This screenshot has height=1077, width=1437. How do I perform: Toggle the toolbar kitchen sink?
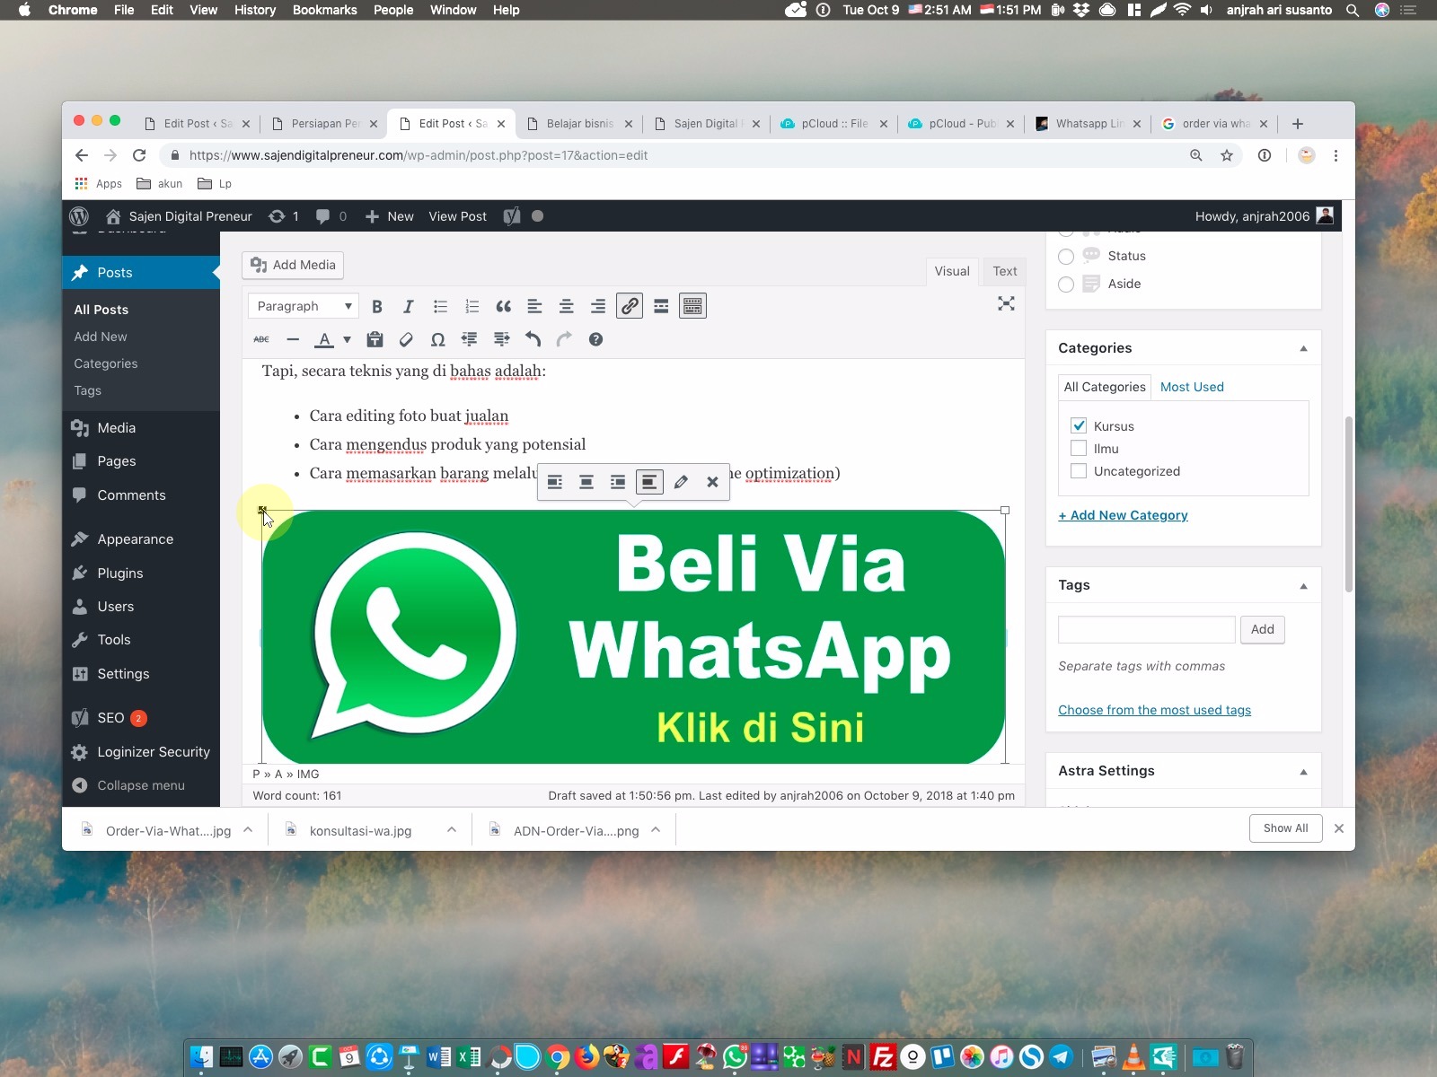click(692, 306)
